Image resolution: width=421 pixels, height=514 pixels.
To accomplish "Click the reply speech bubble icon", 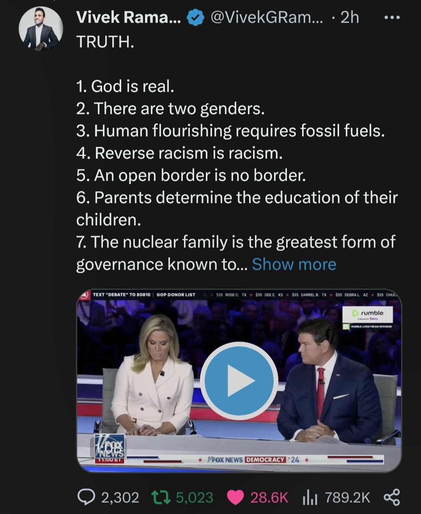I will click(86, 497).
